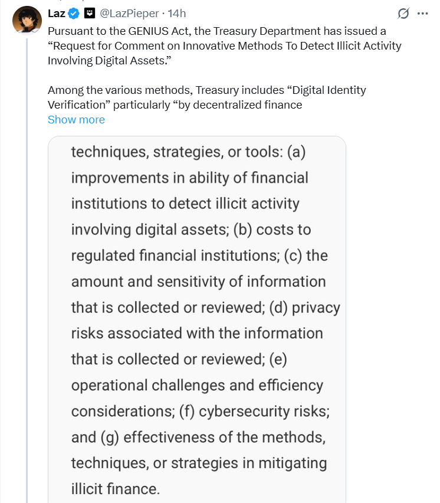The width and height of the screenshot is (440, 503).
Task: Click the blue verified checkmark badge
Action: pos(74,13)
